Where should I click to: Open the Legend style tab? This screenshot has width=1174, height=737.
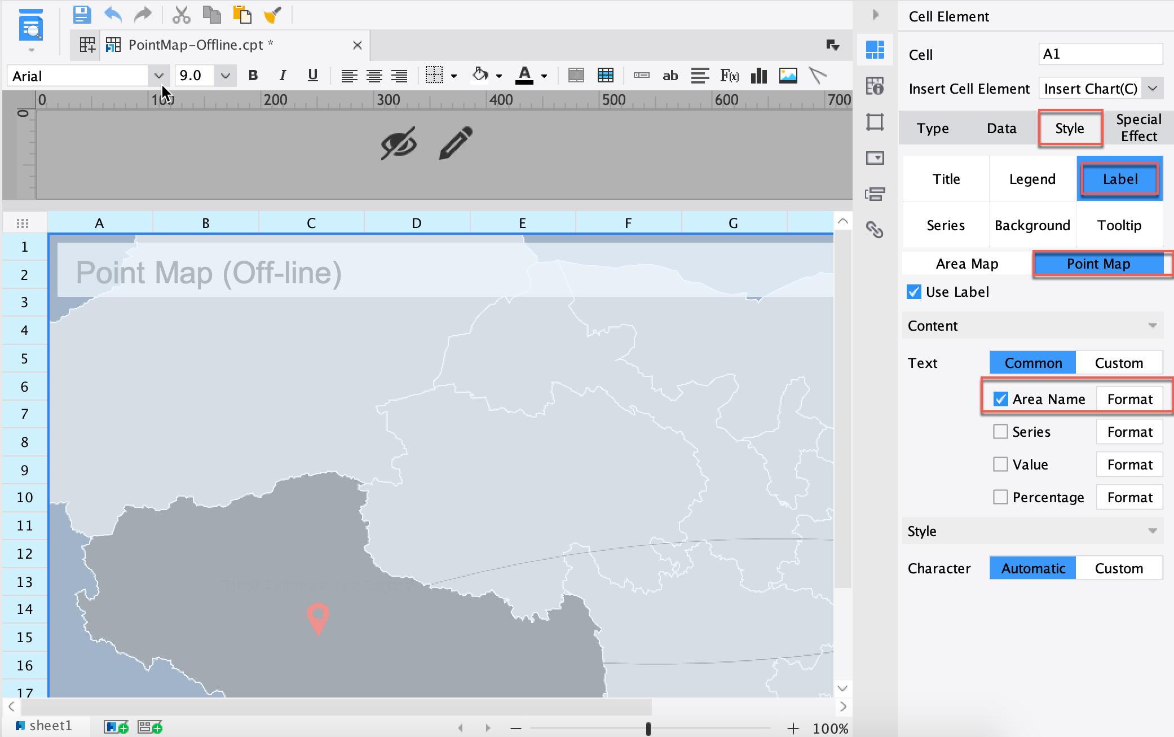point(1032,179)
